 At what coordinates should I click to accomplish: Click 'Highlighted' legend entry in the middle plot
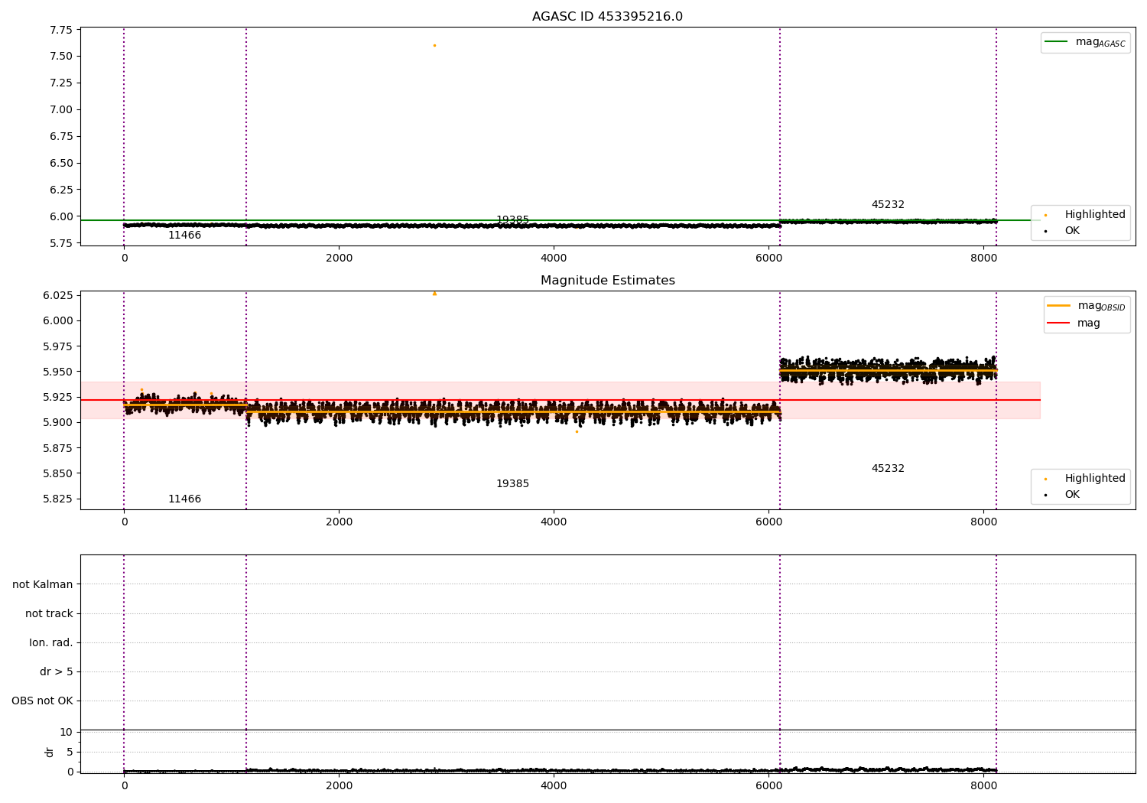pyautogui.click(x=1084, y=479)
